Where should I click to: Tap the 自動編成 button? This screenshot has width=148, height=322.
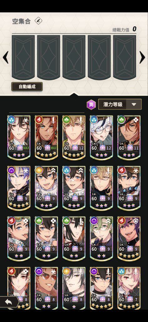(x=27, y=86)
